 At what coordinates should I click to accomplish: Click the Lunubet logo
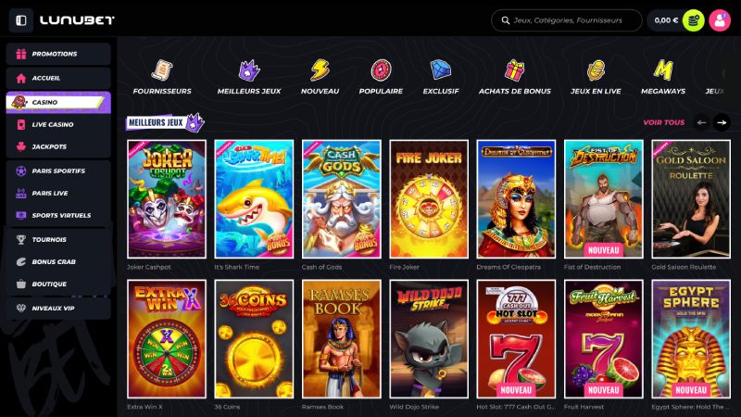[77, 20]
